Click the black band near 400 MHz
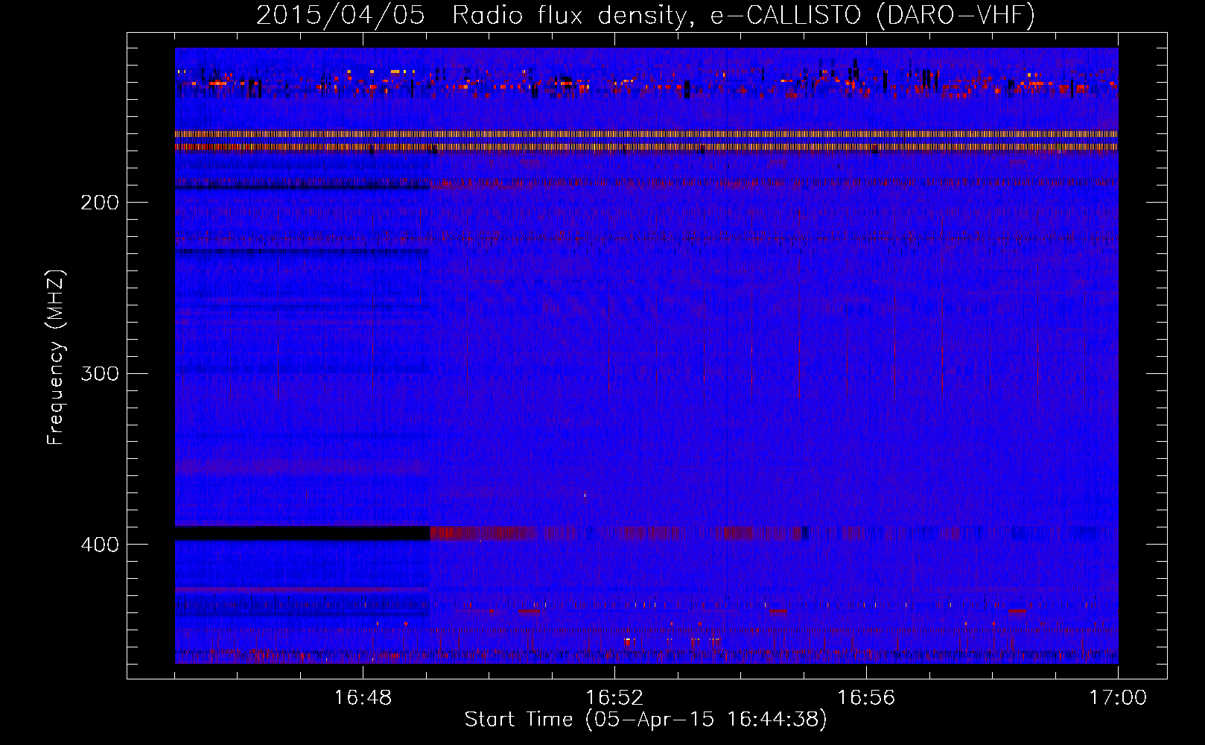Viewport: 1205px width, 745px height. 302,533
